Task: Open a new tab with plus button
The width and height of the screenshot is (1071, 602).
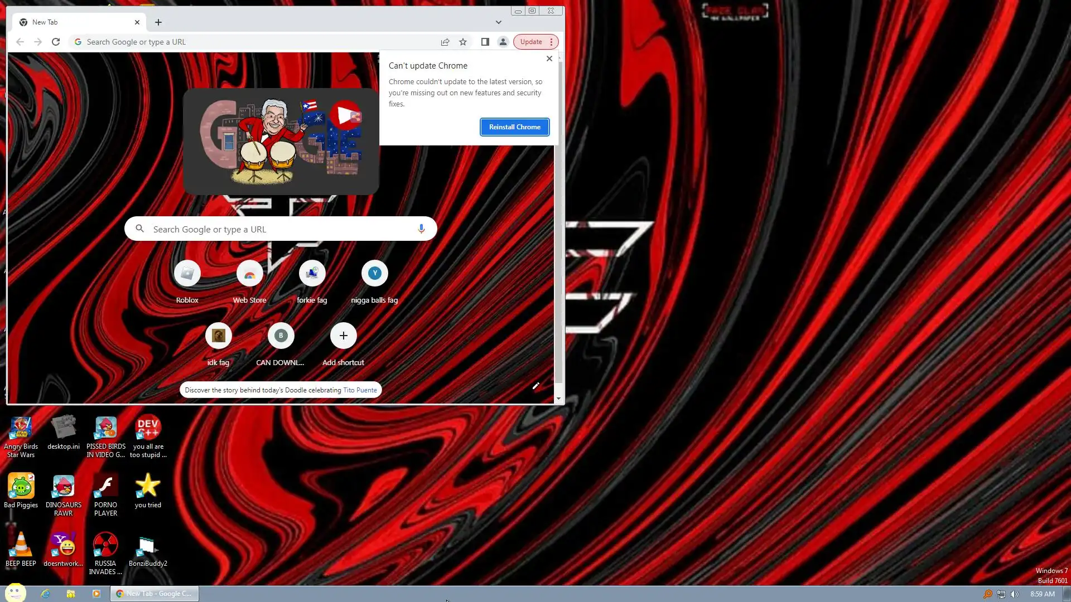Action: pyautogui.click(x=158, y=22)
